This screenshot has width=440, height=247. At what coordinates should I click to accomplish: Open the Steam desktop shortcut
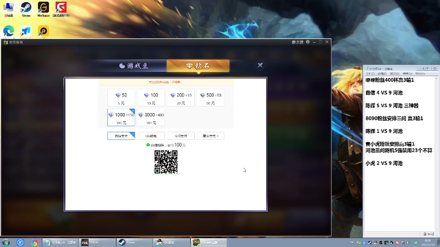pos(26,9)
